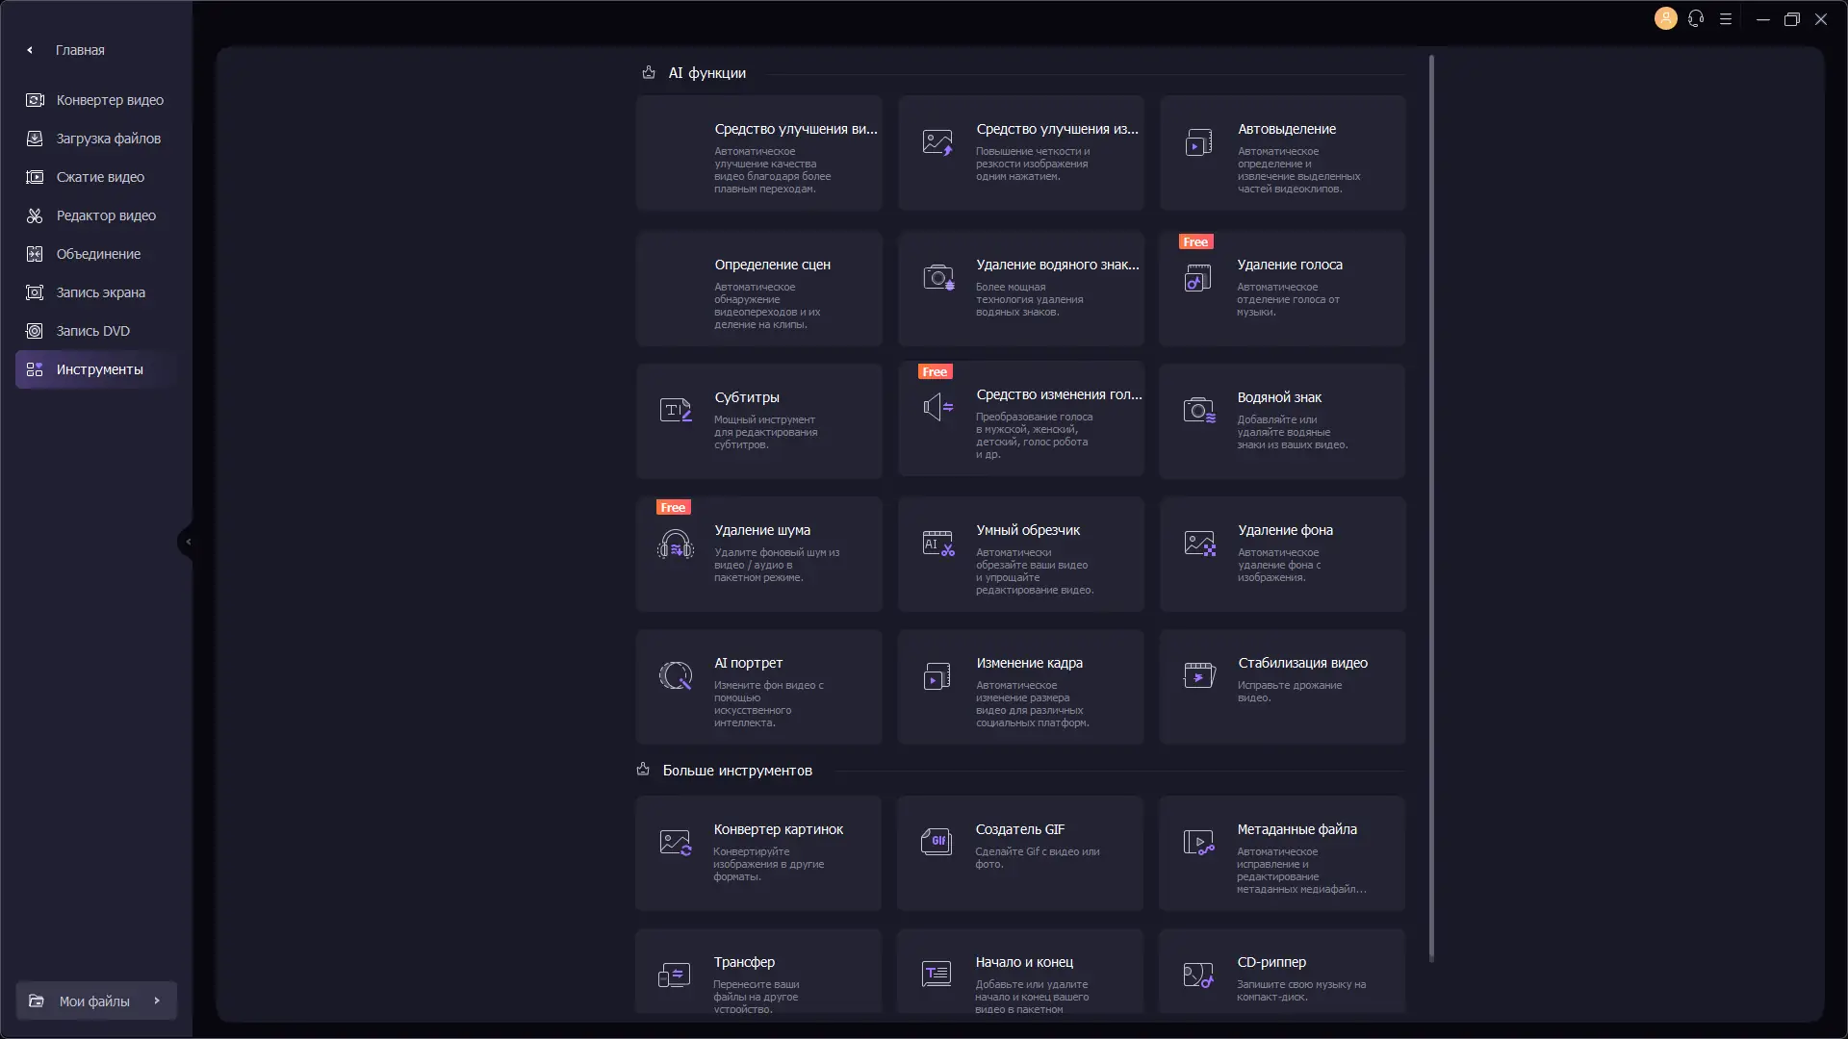The width and height of the screenshot is (1848, 1039).
Task: Click the vertical scrollbar of tools list
Action: point(1431,508)
